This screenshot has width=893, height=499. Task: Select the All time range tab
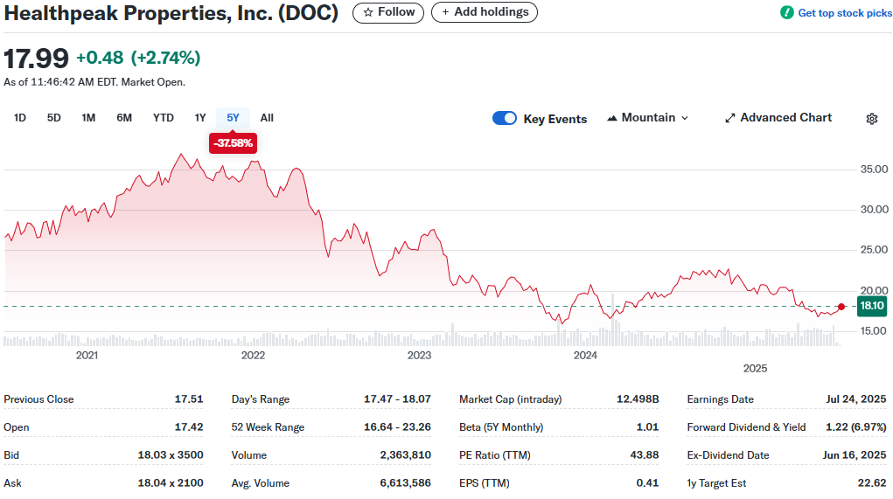(267, 118)
